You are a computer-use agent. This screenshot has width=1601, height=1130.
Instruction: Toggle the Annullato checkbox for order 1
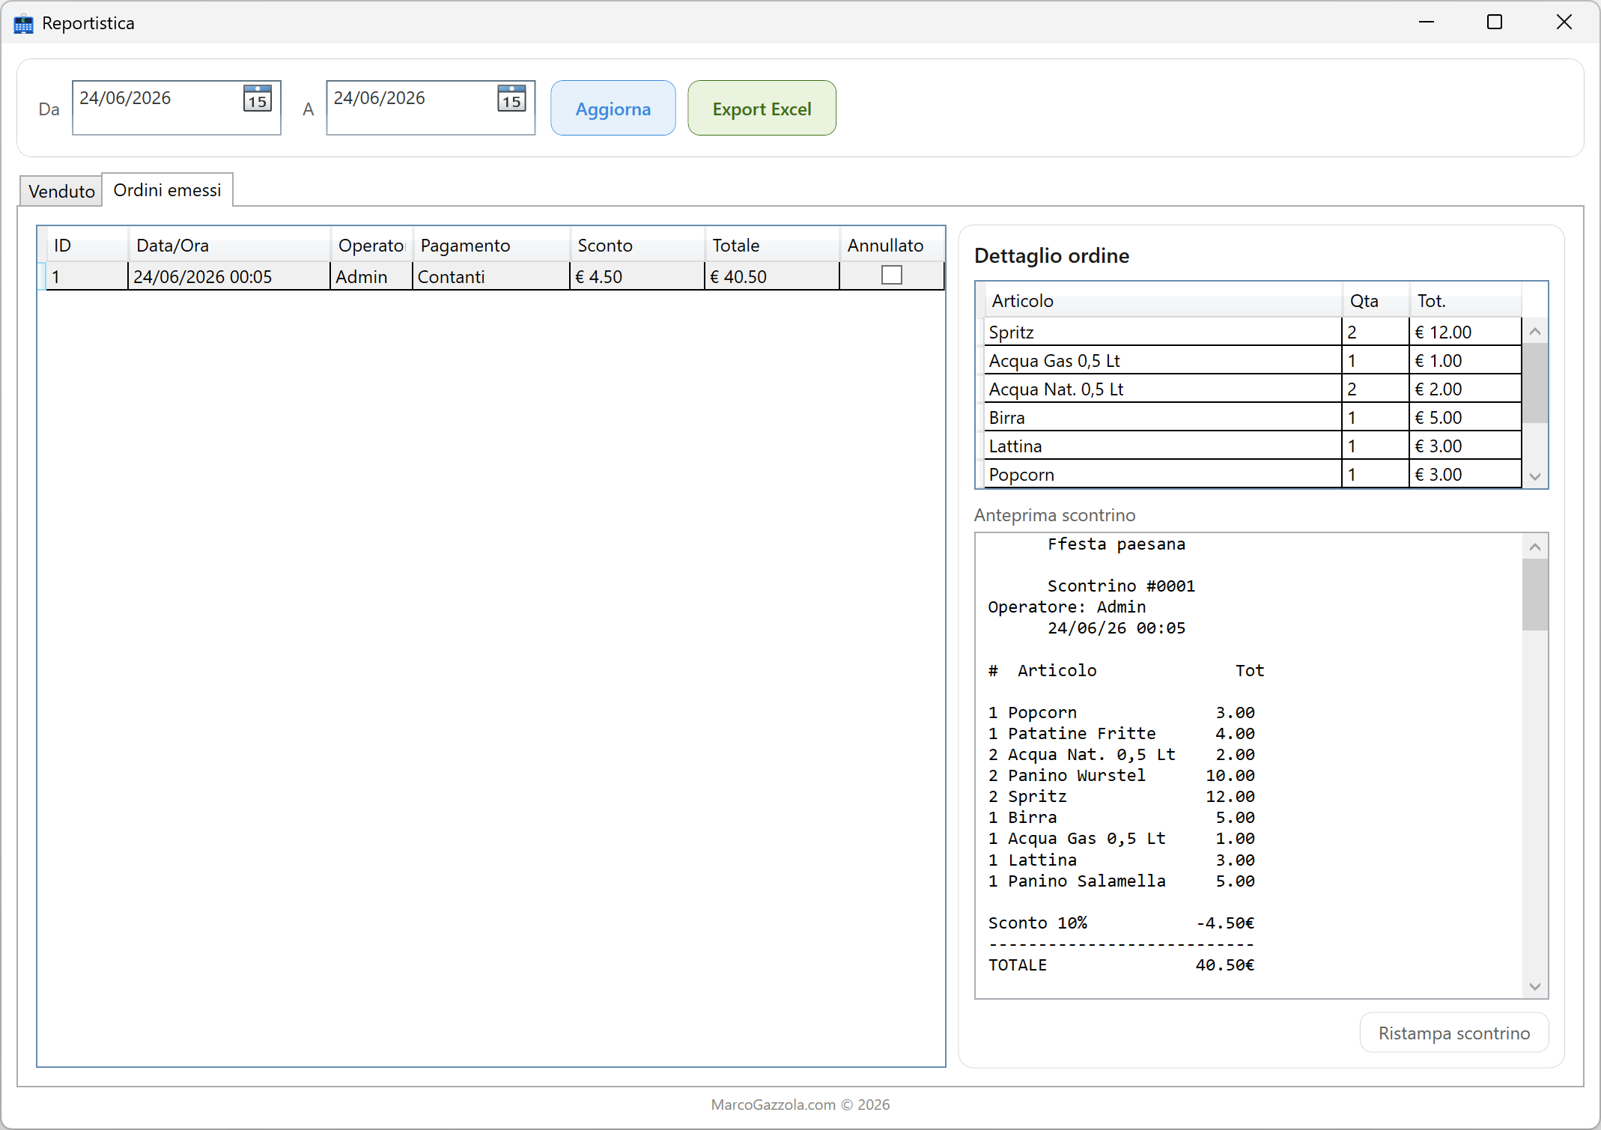891,275
